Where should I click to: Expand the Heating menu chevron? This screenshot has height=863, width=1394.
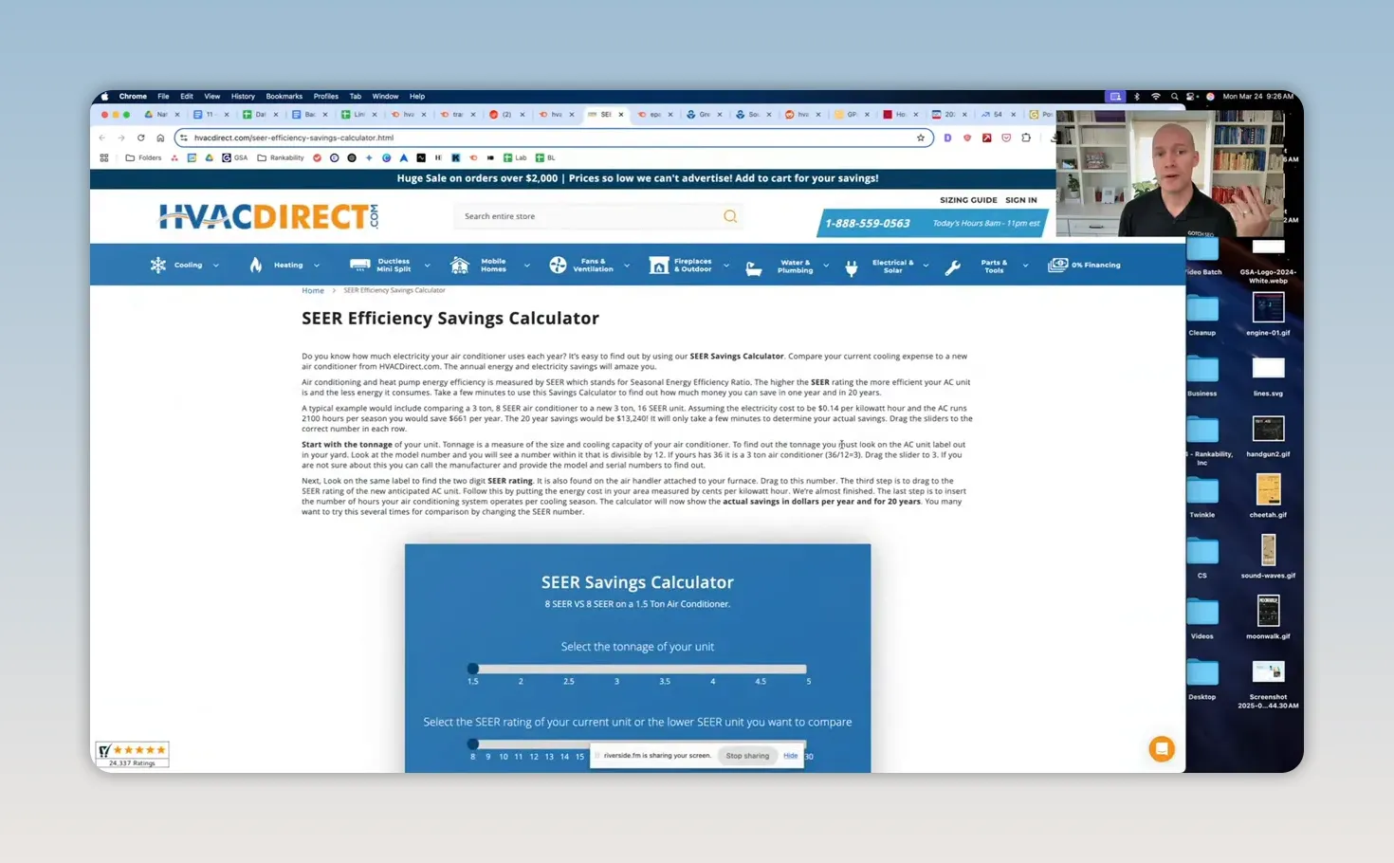pos(317,266)
